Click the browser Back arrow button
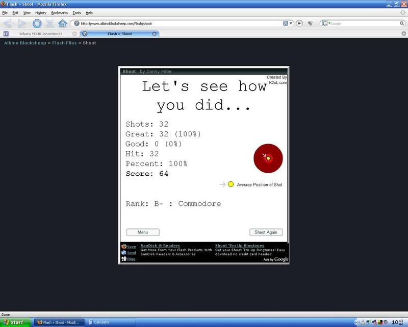Screen dimensions: 408x327 [8, 24]
